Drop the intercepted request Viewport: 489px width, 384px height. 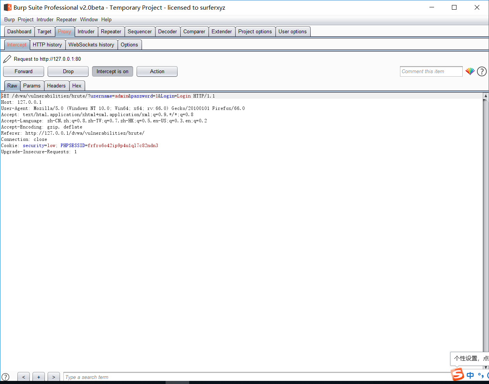click(68, 71)
